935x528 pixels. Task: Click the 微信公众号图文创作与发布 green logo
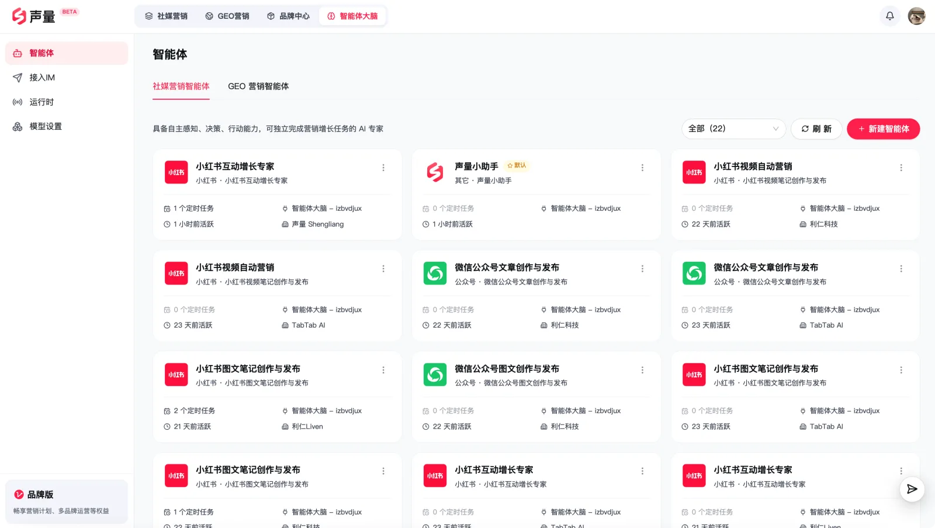pyautogui.click(x=435, y=374)
